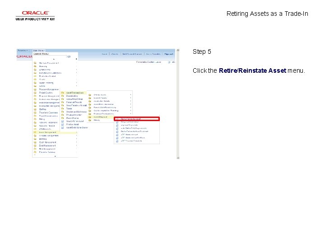This screenshot has width=325, height=244.
Task: Open the Physical Inventory submenu
Action: [74, 115]
